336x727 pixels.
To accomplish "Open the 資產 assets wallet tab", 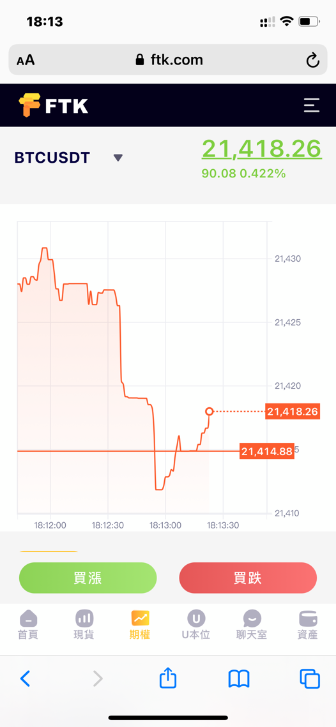I will pos(308,625).
